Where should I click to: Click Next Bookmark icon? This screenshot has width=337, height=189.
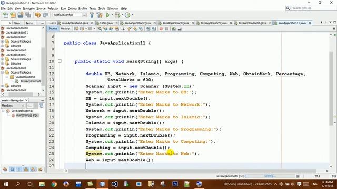click(135, 29)
